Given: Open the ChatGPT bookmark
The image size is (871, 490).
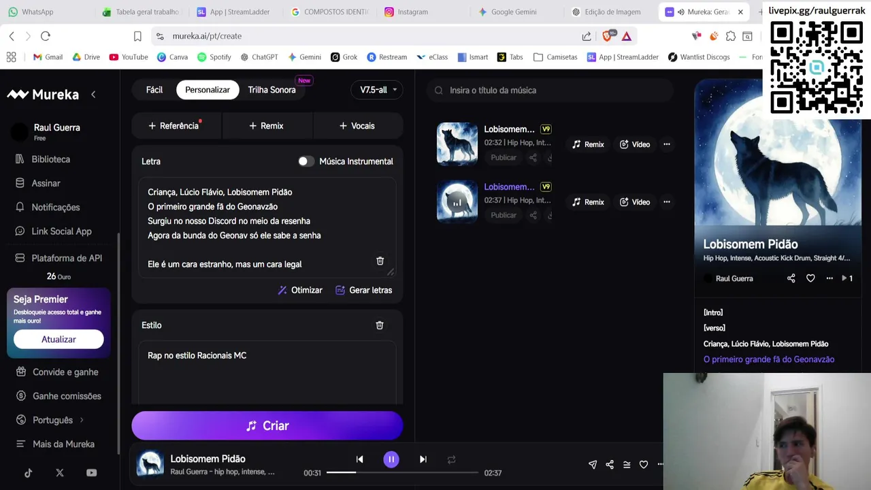Looking at the screenshot, I should click(259, 57).
